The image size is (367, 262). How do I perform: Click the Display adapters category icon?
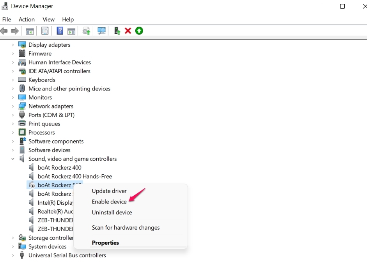pos(22,45)
